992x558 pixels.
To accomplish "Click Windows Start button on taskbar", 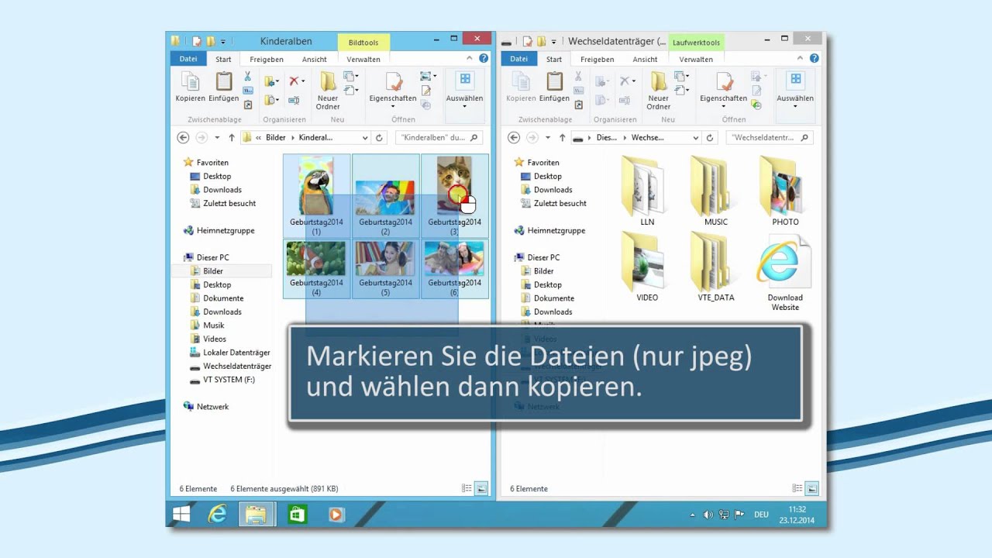I will coord(181,514).
